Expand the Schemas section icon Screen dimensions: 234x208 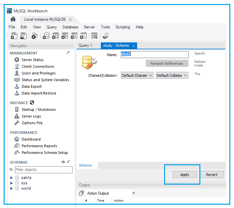pyautogui.click(x=68, y=162)
